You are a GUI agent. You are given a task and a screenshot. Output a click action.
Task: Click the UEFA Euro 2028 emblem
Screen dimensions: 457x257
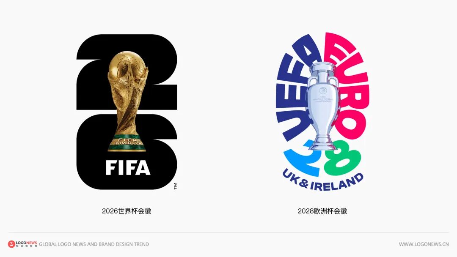point(322,112)
